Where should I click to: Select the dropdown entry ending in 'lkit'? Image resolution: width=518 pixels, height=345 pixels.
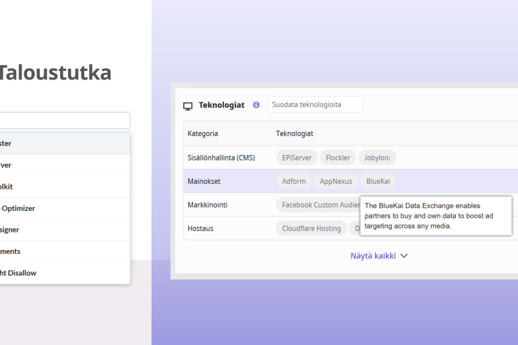[65, 187]
